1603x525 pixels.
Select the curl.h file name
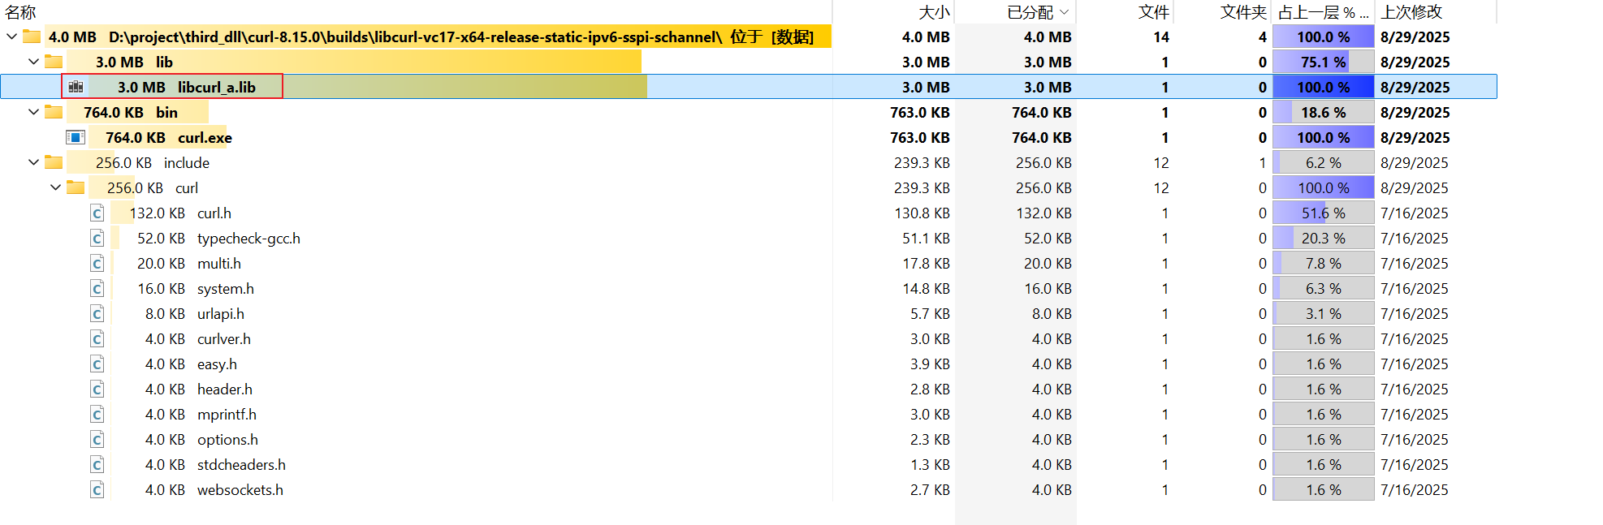214,213
